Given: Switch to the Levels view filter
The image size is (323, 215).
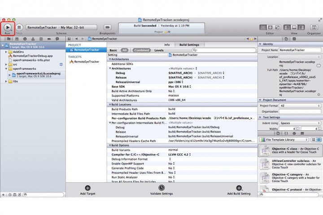Looking at the screenshot, I should [x=159, y=50].
